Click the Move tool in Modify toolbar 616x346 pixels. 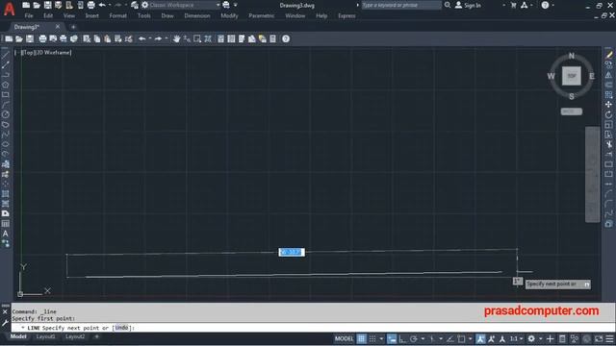[x=608, y=105]
